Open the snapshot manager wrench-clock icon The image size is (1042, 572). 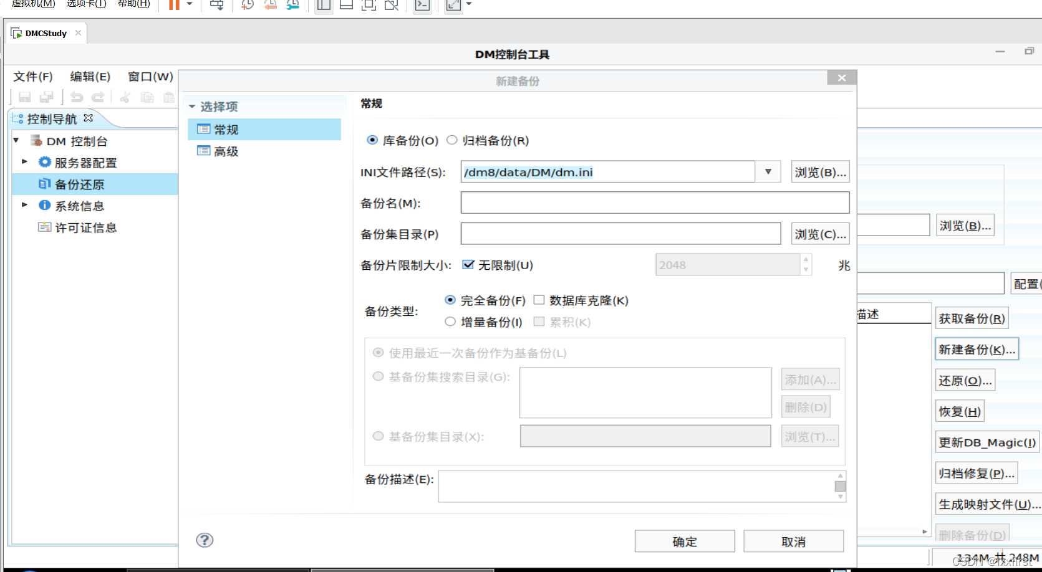click(x=292, y=5)
